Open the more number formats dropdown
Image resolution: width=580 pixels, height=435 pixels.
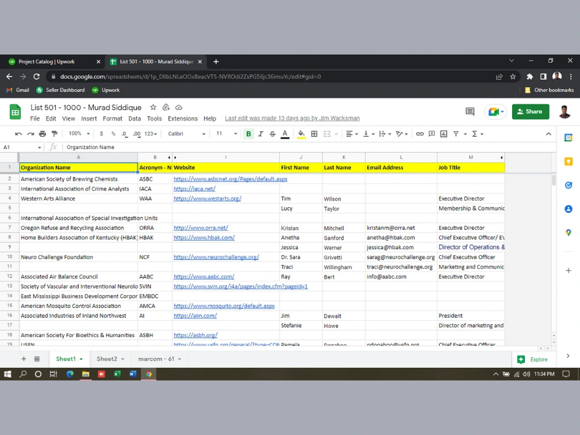coord(151,134)
